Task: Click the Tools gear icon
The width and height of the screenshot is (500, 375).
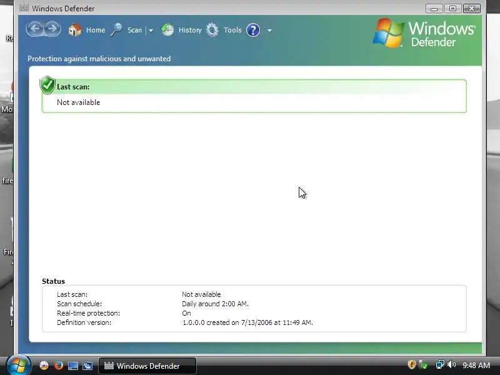Action: coord(212,30)
